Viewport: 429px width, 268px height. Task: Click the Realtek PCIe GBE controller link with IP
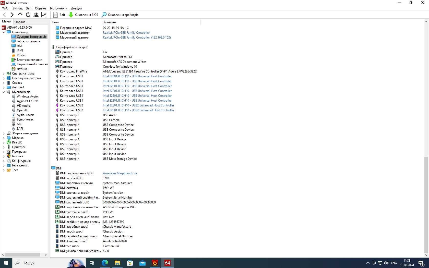[137, 38]
